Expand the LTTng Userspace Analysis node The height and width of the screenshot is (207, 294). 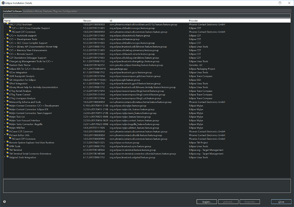[x=5, y=98]
